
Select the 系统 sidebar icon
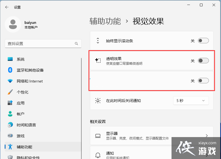(11, 59)
